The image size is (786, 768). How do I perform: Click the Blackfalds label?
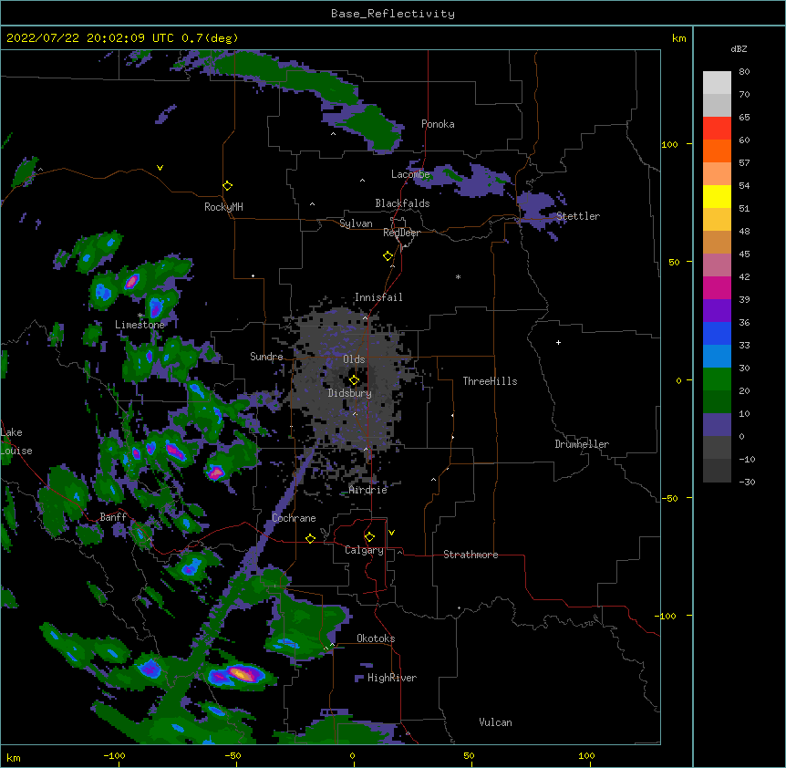[402, 203]
